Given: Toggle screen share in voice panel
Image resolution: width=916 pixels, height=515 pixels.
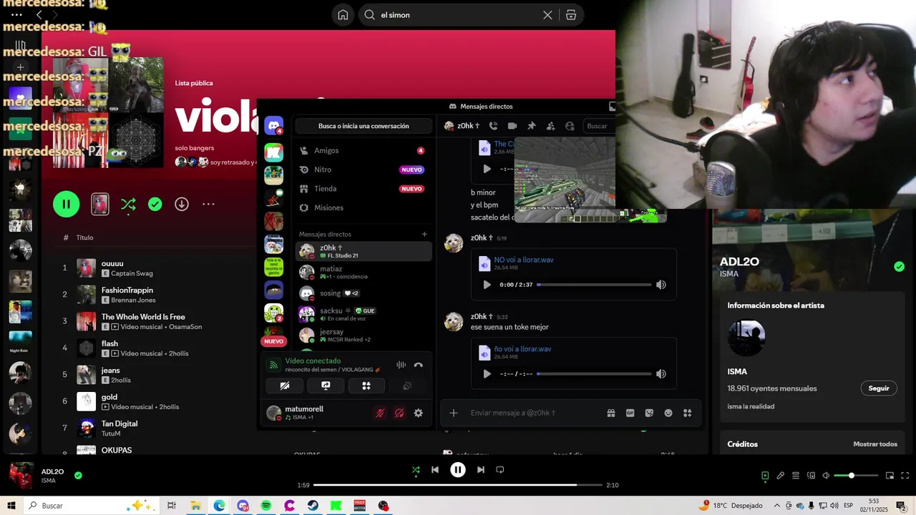Looking at the screenshot, I should click(325, 386).
